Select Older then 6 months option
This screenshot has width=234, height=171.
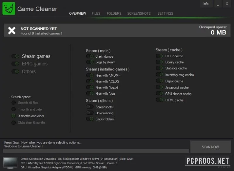tap(13, 122)
